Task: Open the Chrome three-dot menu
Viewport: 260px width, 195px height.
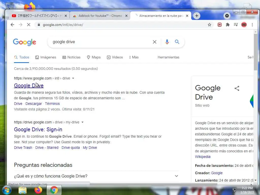Action: (x=252, y=25)
